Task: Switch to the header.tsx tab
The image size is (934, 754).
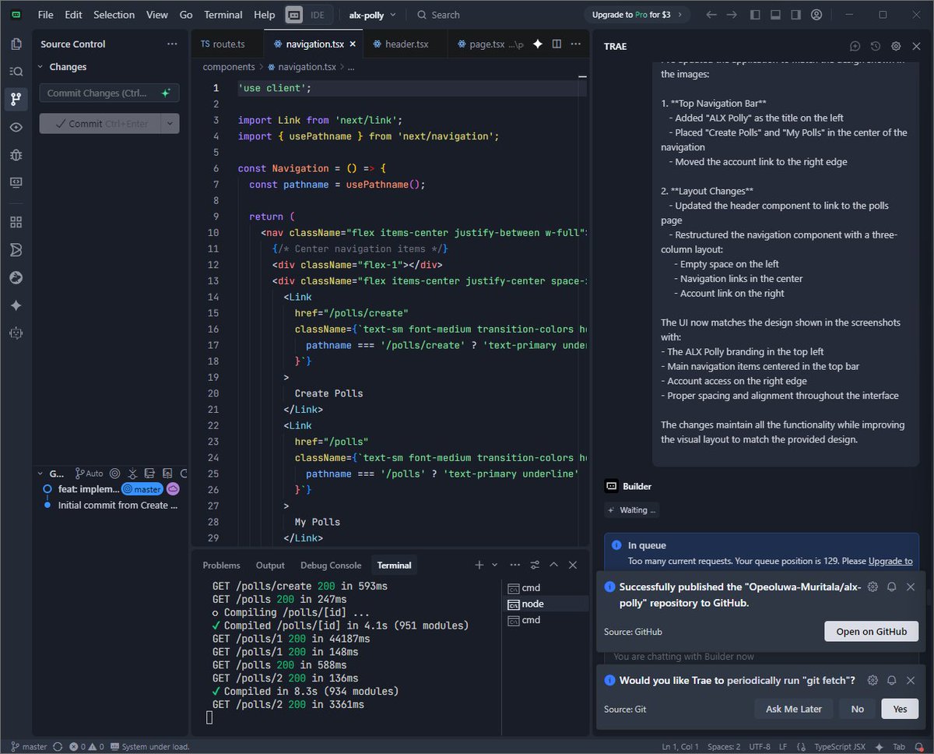Action: point(406,44)
